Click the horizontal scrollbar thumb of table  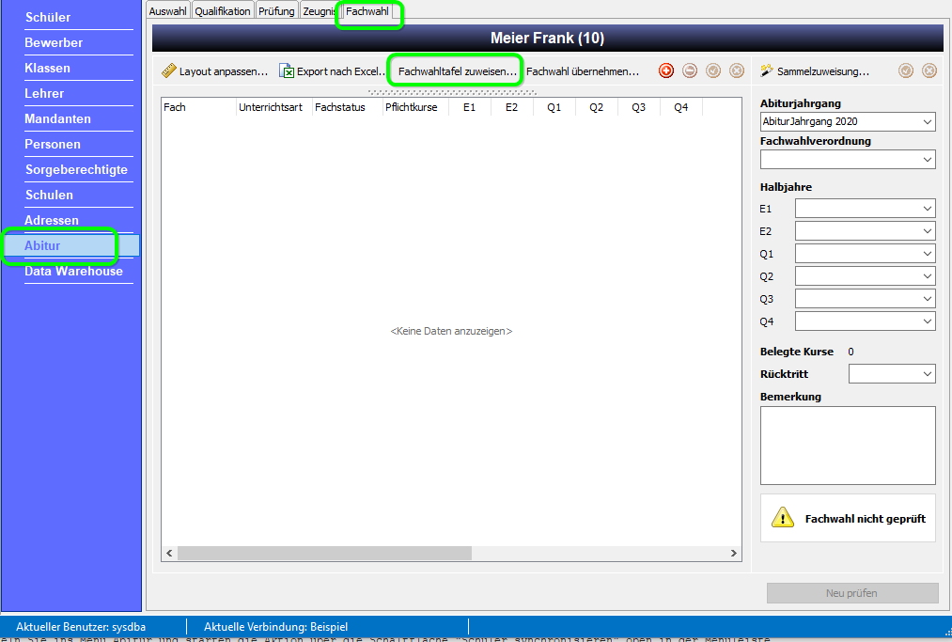point(324,554)
